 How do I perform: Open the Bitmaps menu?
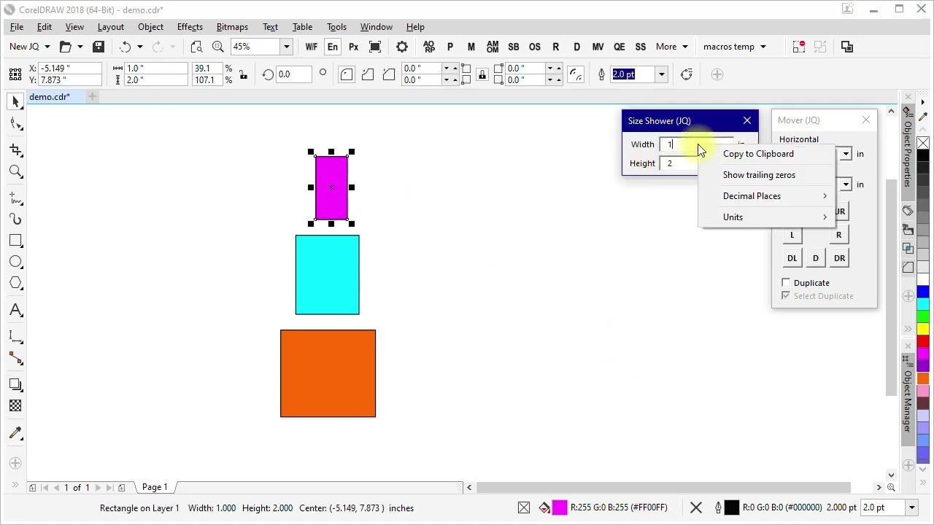pyautogui.click(x=232, y=27)
